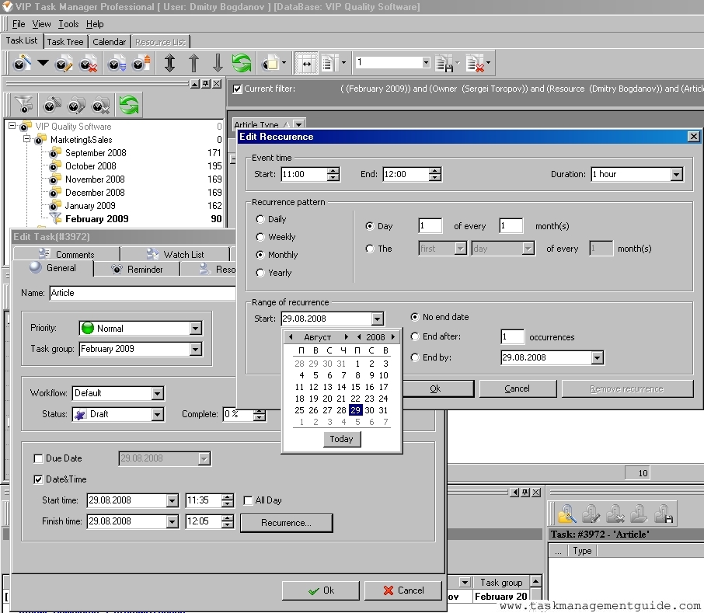
Task: Click the add attachment icon with yellow folder
Action: click(x=566, y=514)
